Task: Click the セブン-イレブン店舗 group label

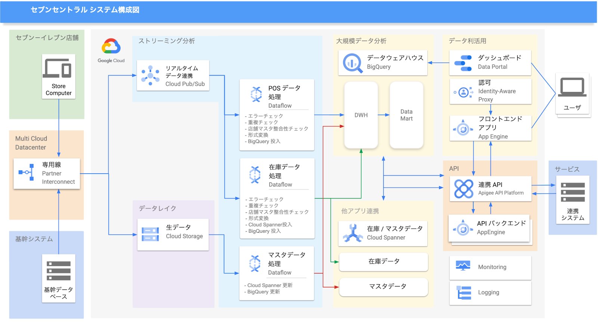Action: tap(47, 38)
